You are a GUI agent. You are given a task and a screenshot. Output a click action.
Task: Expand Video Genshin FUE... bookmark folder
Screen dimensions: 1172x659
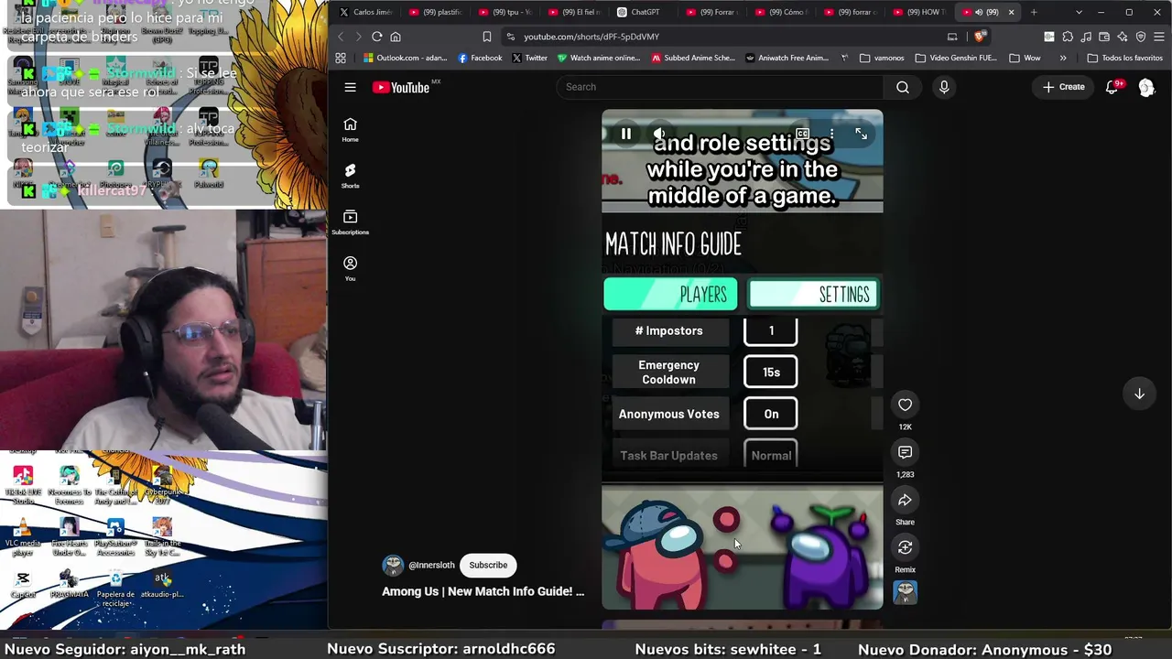955,58
